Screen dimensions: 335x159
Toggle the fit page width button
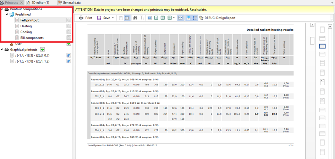pos(180,18)
